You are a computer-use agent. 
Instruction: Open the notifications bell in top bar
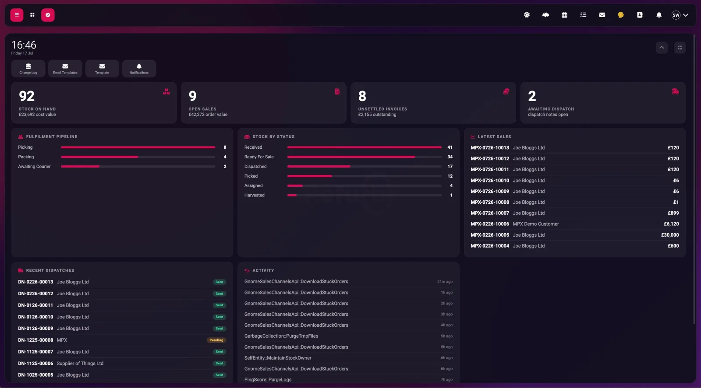point(659,15)
